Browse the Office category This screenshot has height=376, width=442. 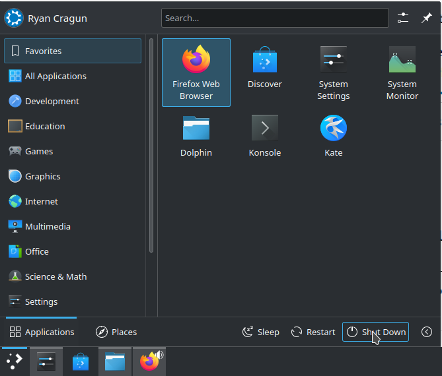click(73, 251)
